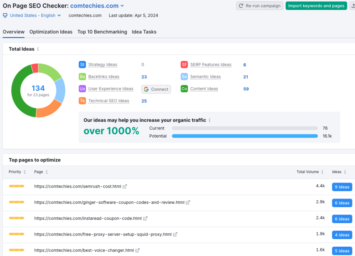Click the Ux User Experience Ideas icon
This screenshot has height=256, width=355.
[x=82, y=89]
